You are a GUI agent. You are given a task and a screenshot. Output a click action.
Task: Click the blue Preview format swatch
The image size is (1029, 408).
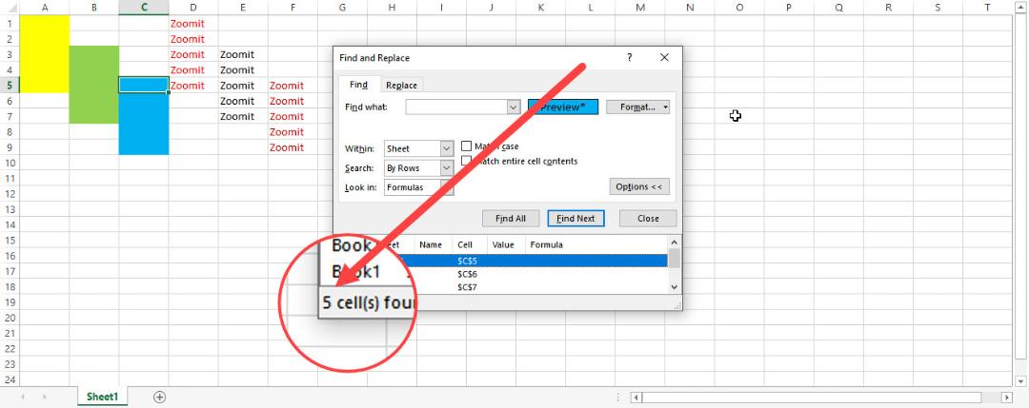[x=563, y=107]
